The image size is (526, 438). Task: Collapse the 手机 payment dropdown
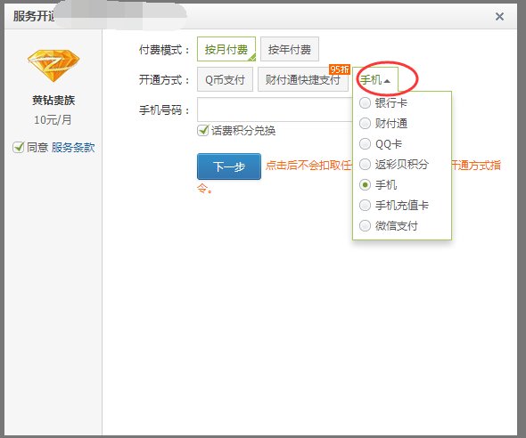point(375,80)
